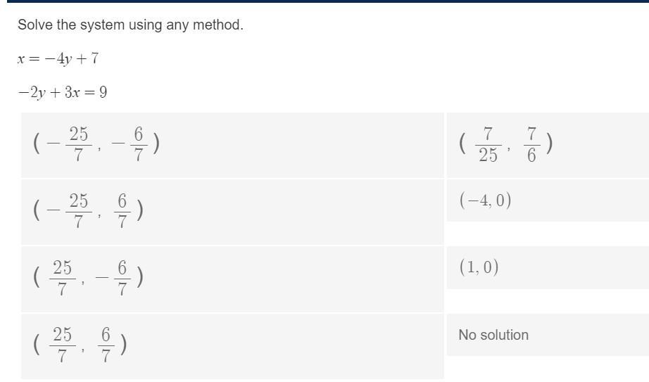Screen dimensions: 649x382
Task: Choose the "No solution" option
Action: pyautogui.click(x=493, y=335)
